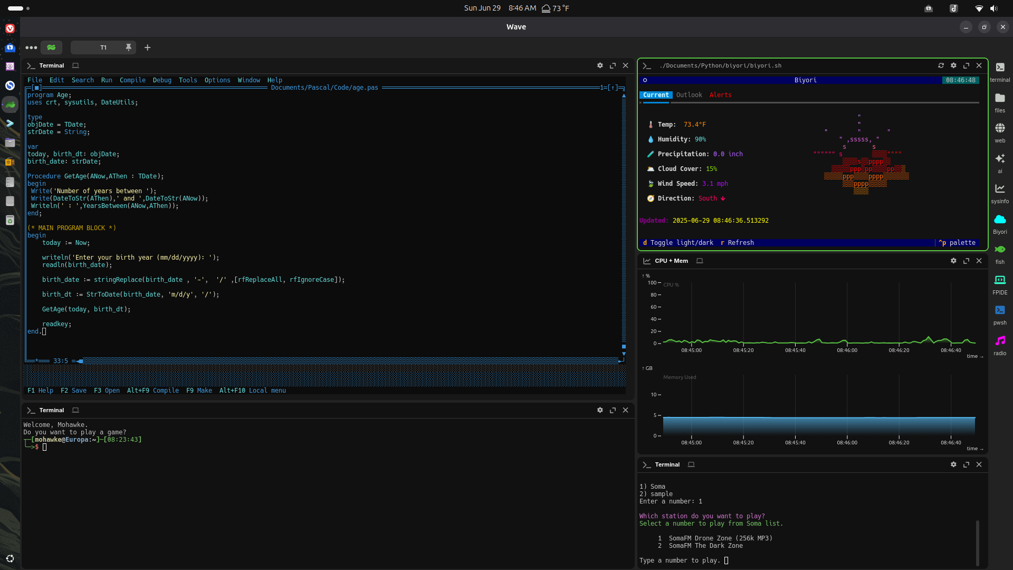This screenshot has width=1013, height=570.
Task: Click the IDE editor vertical scrollbar up arrow
Action: click(624, 96)
